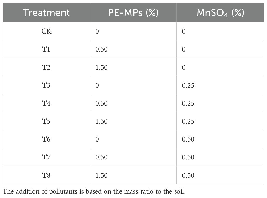Image resolution: width=267 pixels, height=198 pixels.
Task: Click the PE-MPs value in row CK
Action: (x=97, y=31)
